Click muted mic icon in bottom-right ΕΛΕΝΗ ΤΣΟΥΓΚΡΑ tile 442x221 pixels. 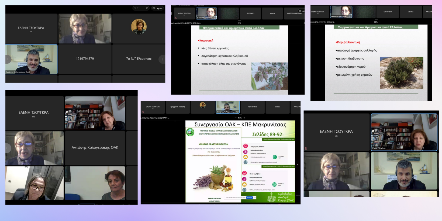pos(306,148)
